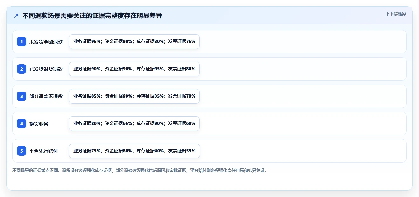Click the 换货业务 label
Viewport: 419px width, 197px height.
[39, 124]
